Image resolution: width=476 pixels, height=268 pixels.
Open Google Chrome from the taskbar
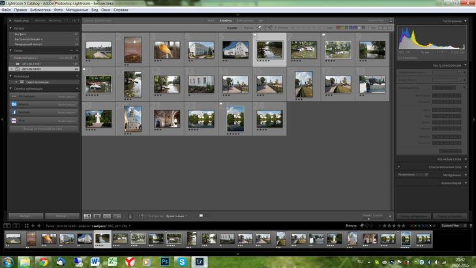coord(43,261)
